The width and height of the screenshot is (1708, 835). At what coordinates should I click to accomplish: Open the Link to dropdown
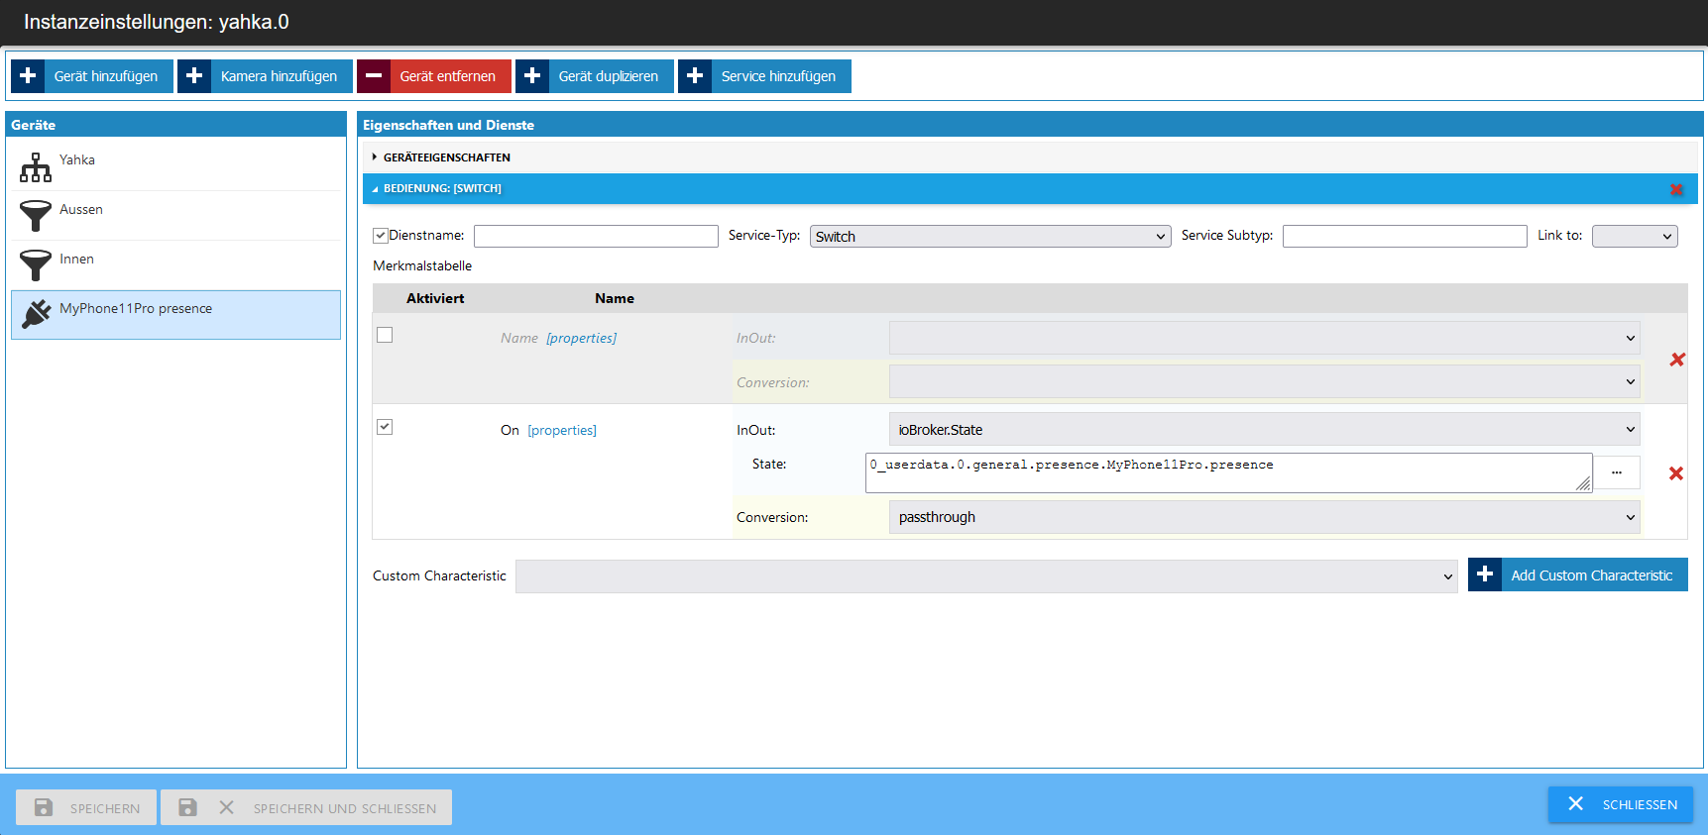pos(1635,236)
